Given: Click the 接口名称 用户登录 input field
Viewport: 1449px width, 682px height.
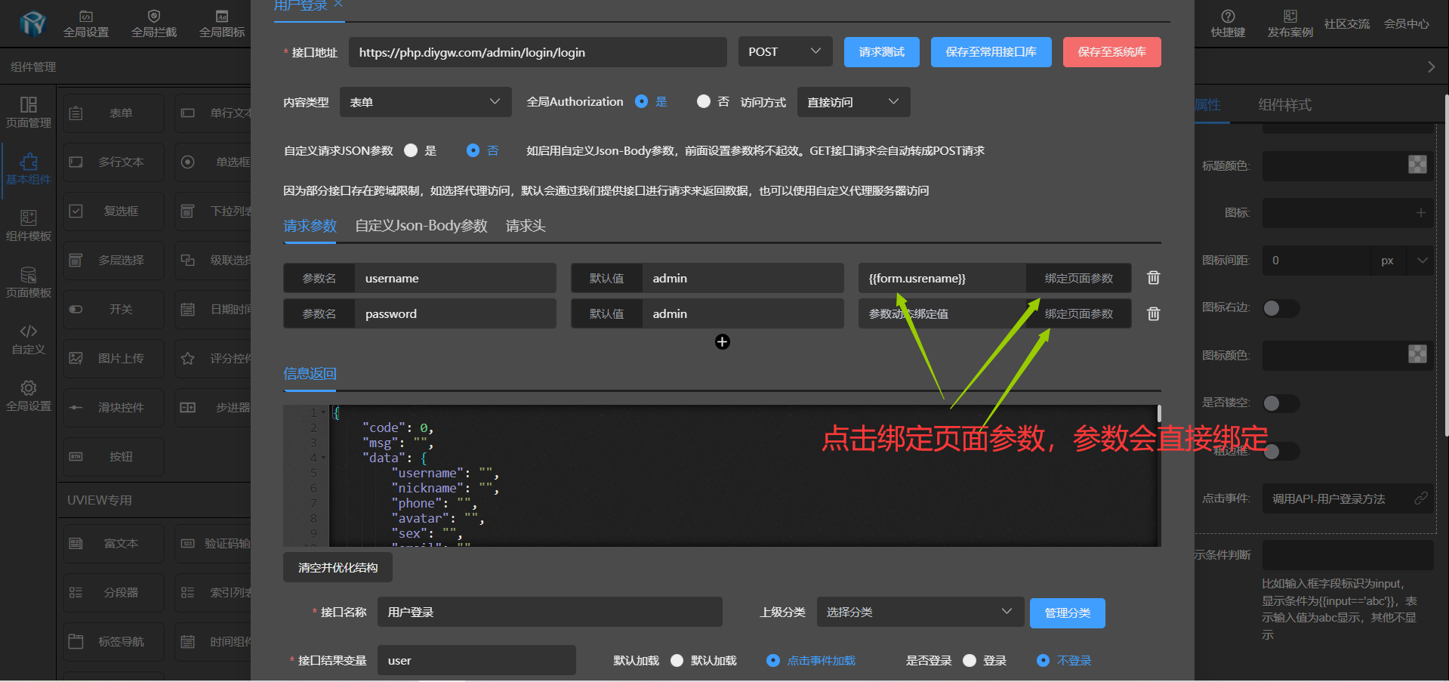Looking at the screenshot, I should pyautogui.click(x=550, y=612).
